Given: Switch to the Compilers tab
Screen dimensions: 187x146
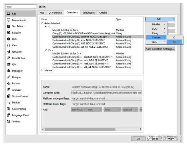Looking at the screenshot, I should click(72, 13).
